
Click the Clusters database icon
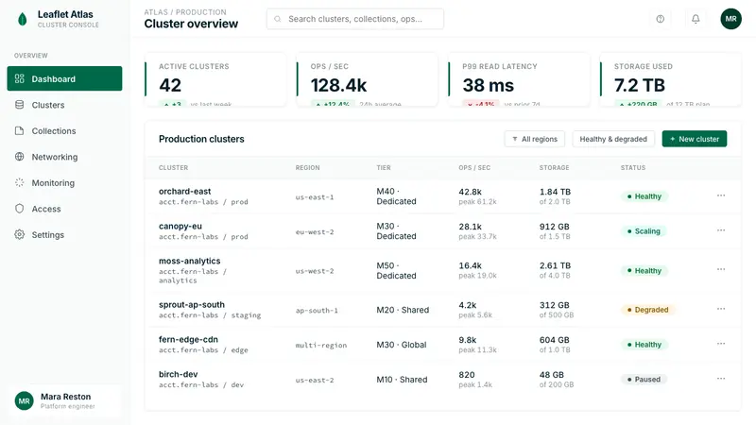coord(19,105)
